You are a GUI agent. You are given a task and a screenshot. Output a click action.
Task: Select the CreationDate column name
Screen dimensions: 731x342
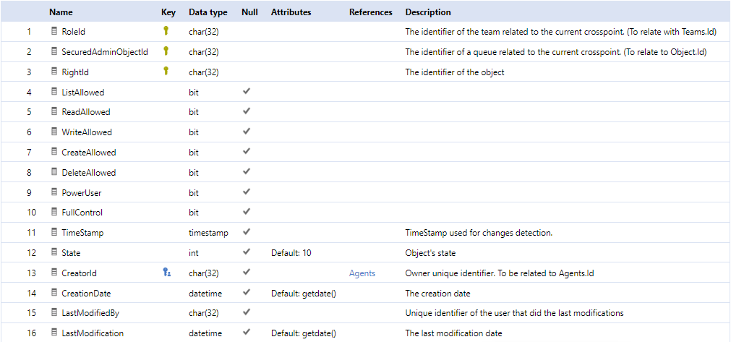click(86, 294)
